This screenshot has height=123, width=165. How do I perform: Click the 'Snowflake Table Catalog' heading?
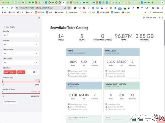pos(69,28)
